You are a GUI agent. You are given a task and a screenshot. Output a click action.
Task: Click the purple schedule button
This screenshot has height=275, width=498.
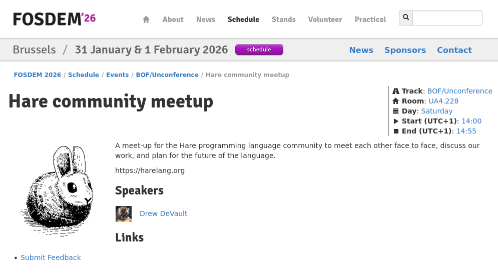[x=259, y=49]
